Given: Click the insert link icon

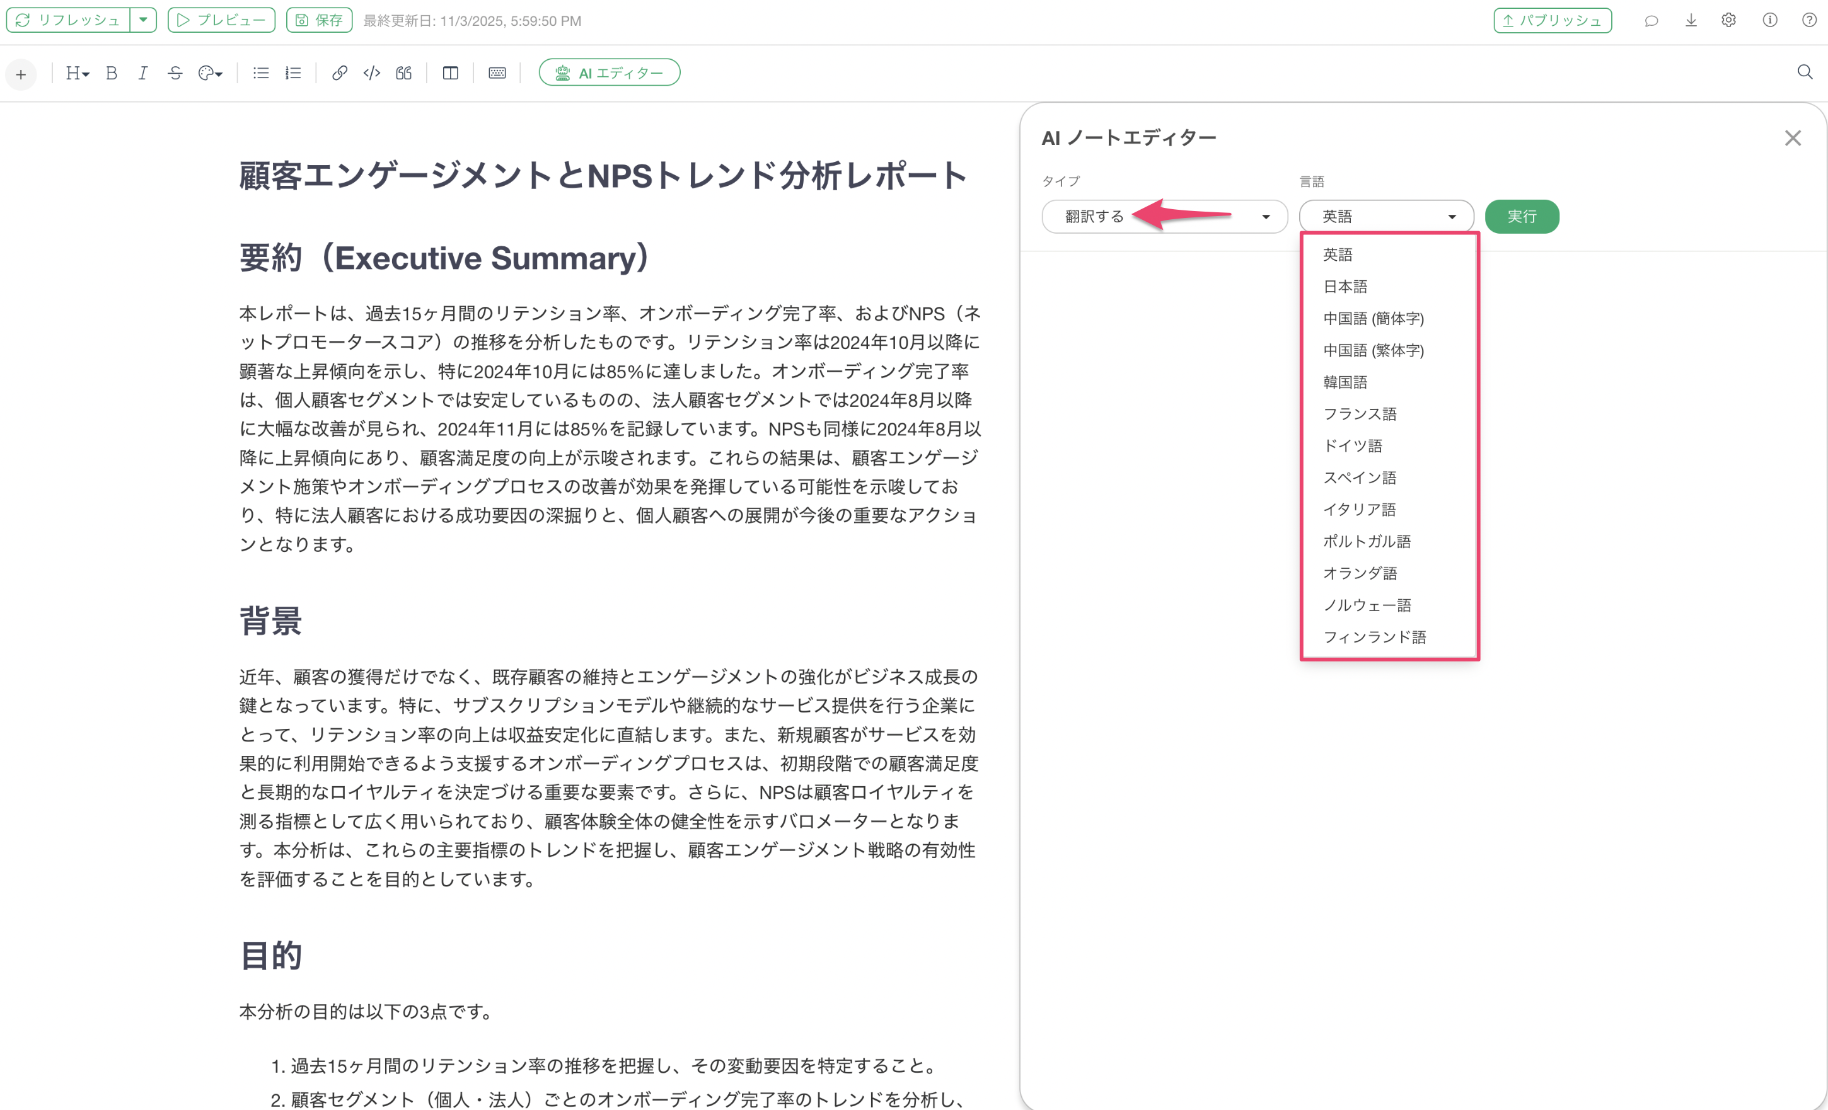Looking at the screenshot, I should (x=339, y=72).
